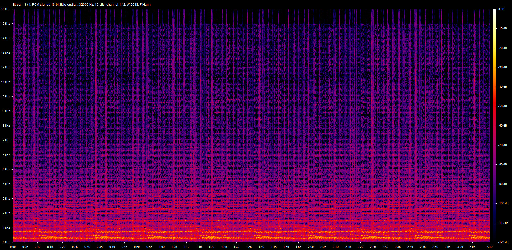Click the 13 kHz frequency axis label
The image size is (512, 250).
point(5,53)
